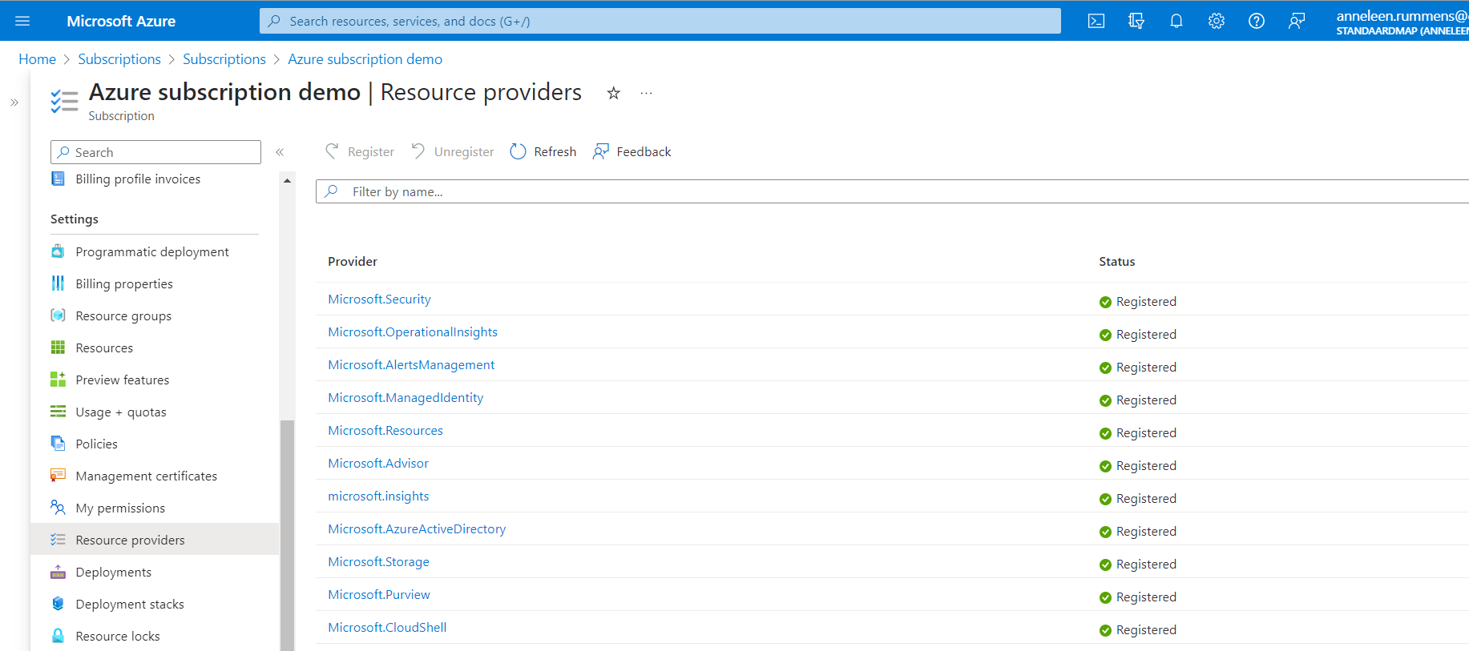The image size is (1469, 651).
Task: Click the Deployment stacks icon
Action: (x=58, y=603)
